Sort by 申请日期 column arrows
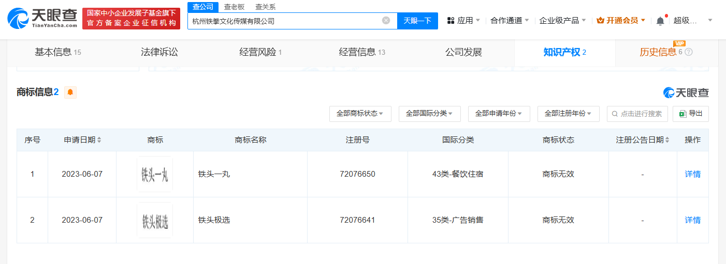This screenshot has width=726, height=264. 99,140
